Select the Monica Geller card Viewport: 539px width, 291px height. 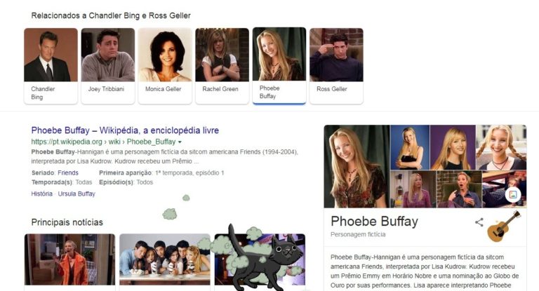[165, 66]
